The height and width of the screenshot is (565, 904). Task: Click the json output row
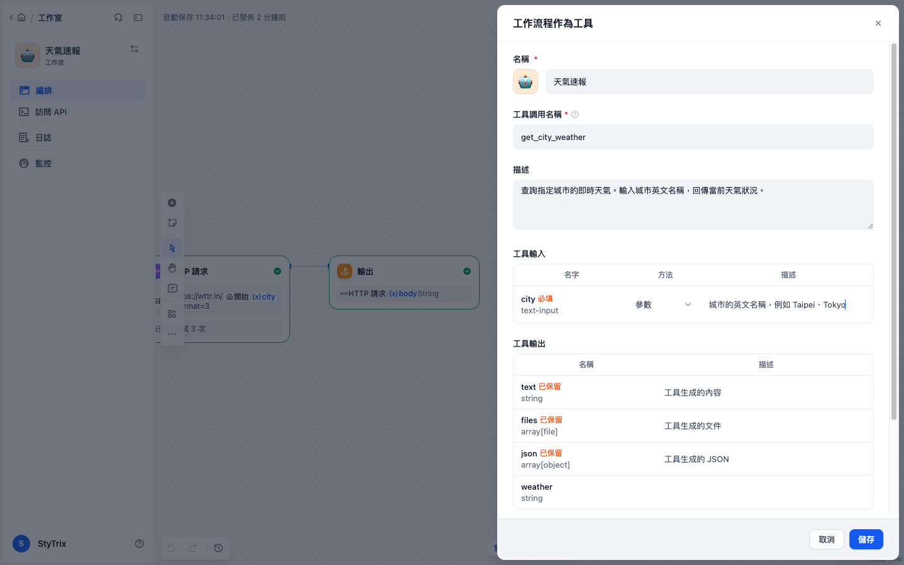pyautogui.click(x=693, y=459)
